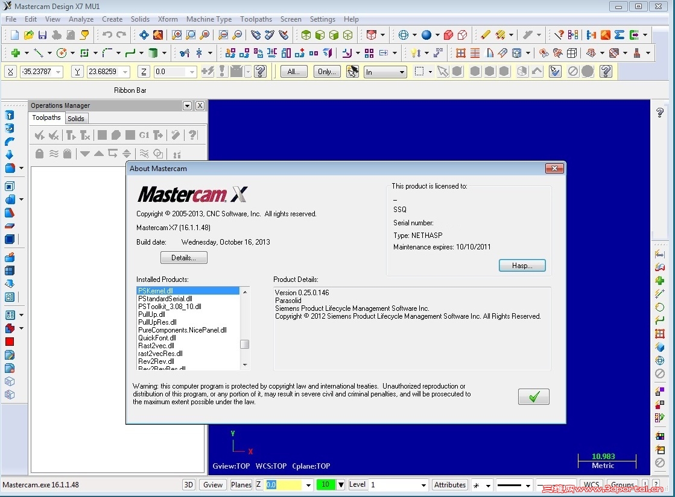Click the Hasp button in the license panel

click(522, 265)
